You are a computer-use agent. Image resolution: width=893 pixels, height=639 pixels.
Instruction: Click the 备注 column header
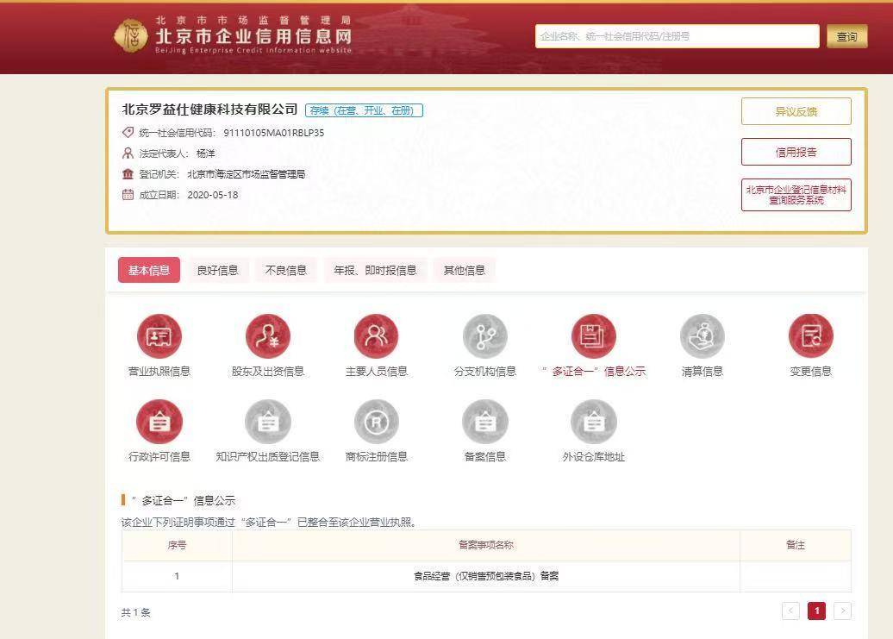[x=796, y=545]
